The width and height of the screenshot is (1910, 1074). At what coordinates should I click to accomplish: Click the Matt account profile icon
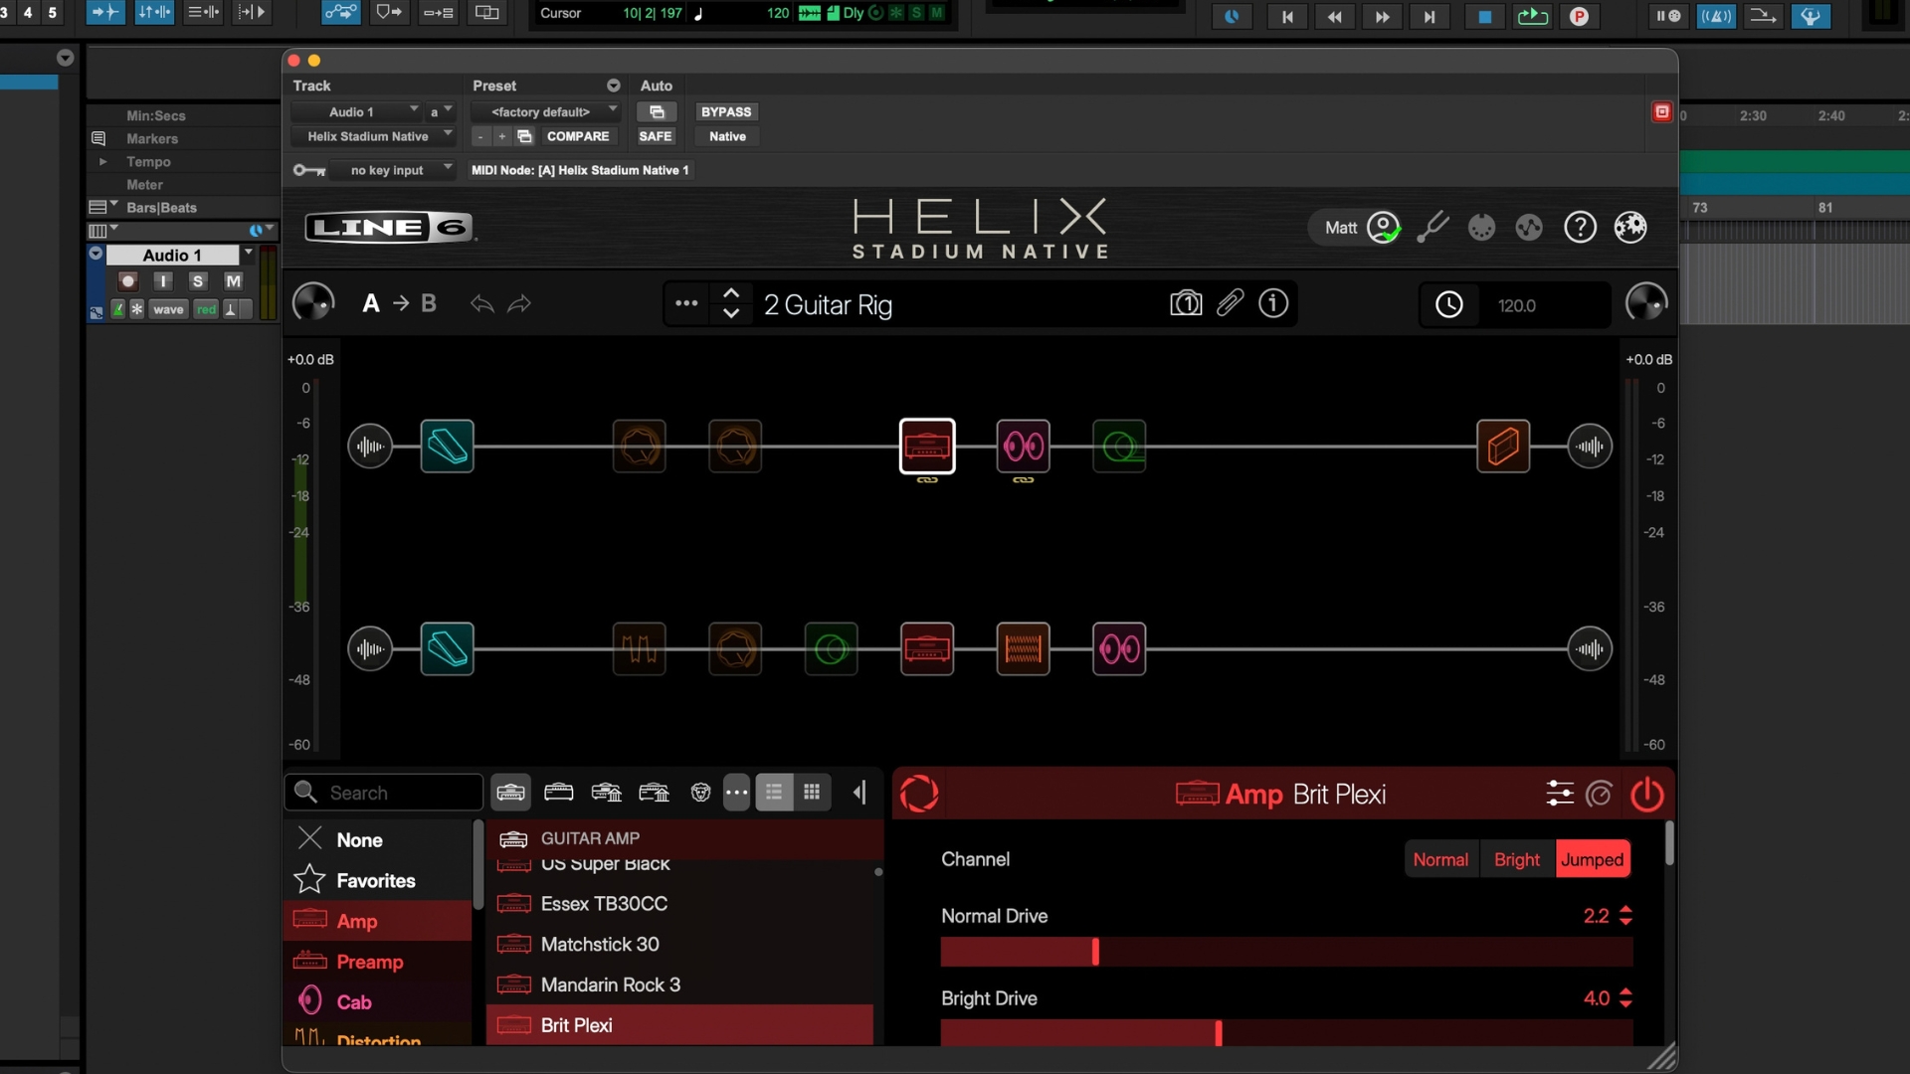(1384, 228)
